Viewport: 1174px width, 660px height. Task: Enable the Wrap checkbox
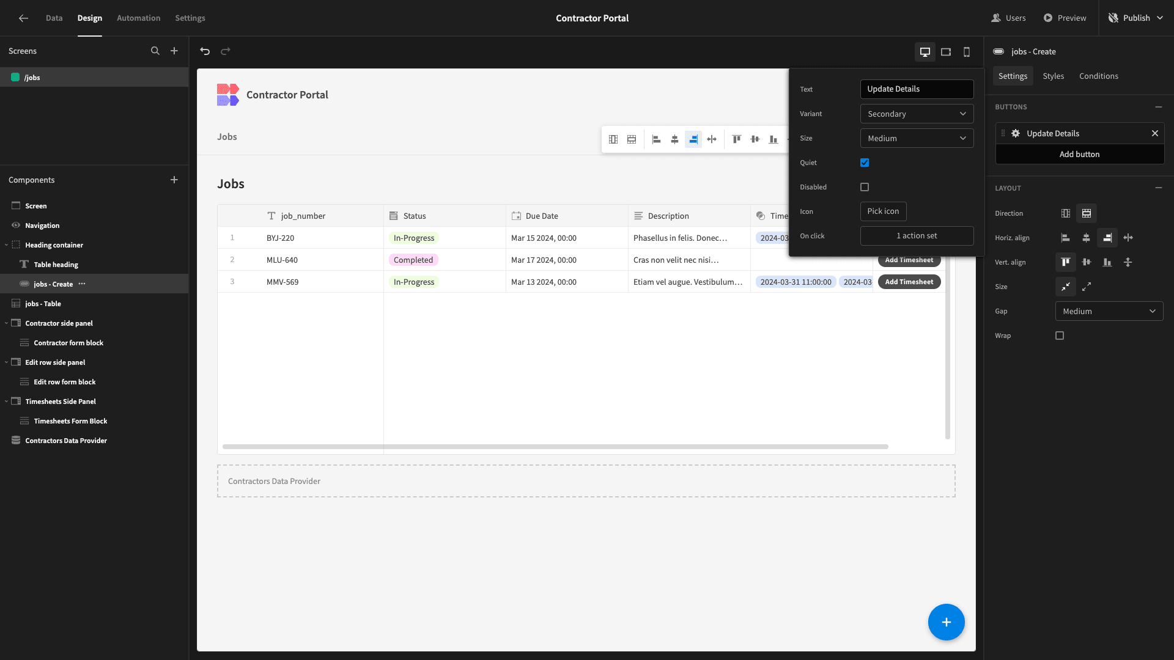tap(1060, 335)
